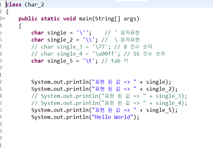Image resolution: width=213 pixels, height=148 pixels.
Task: Click commented line declaring single_3
Action: (92, 47)
